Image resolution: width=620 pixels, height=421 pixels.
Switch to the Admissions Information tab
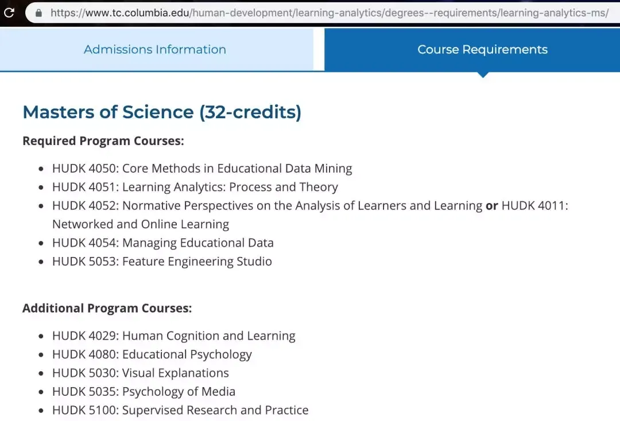155,50
